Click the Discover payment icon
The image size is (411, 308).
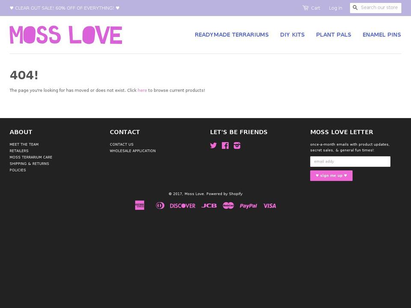point(182,206)
